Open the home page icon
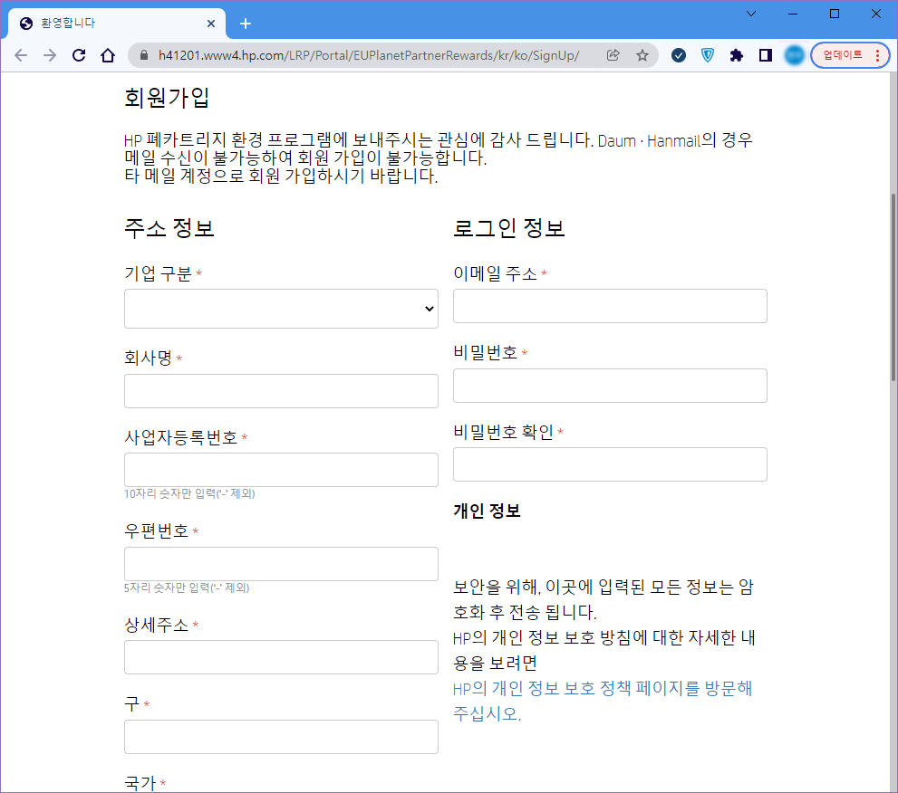 (108, 55)
